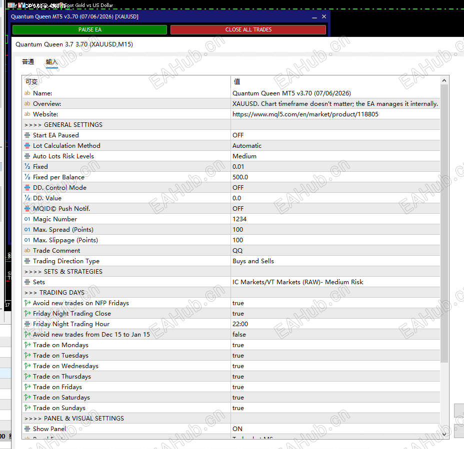Click the fraction icon beside Fixed per Balance

pos(27,177)
